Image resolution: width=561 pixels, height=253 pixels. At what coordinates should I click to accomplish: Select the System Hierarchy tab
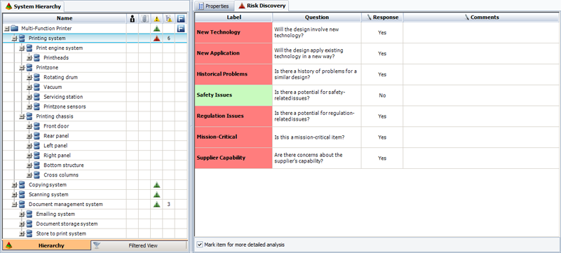[x=33, y=6]
